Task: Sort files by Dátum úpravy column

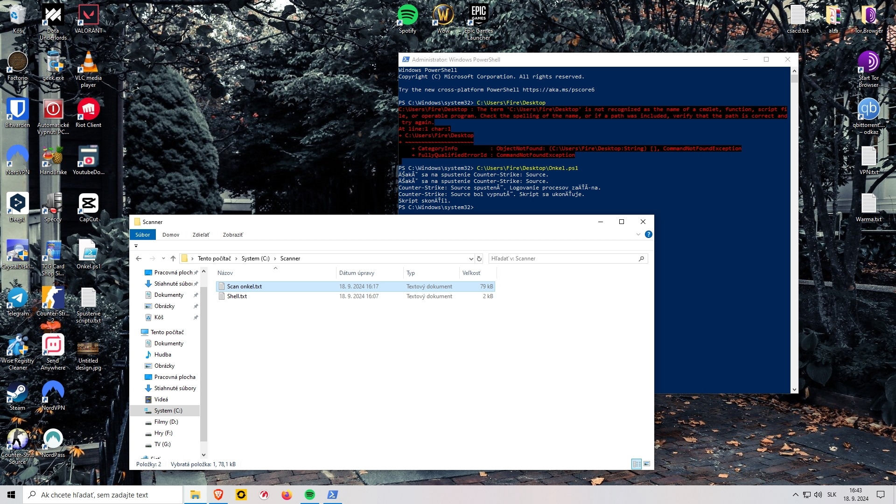Action: [x=357, y=273]
